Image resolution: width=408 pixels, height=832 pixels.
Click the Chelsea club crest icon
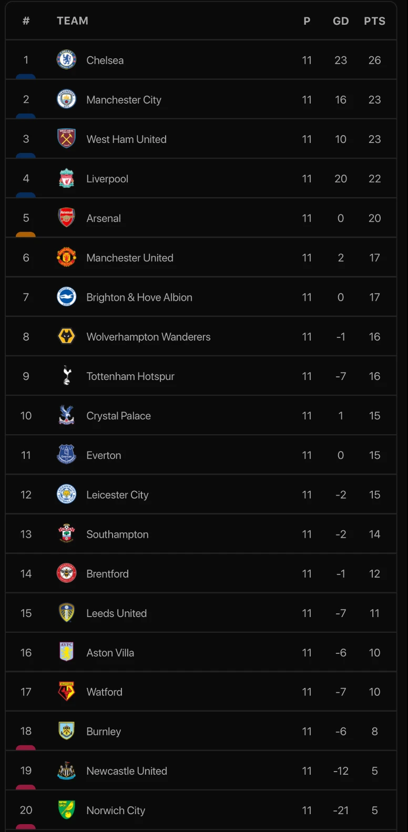pyautogui.click(x=66, y=60)
